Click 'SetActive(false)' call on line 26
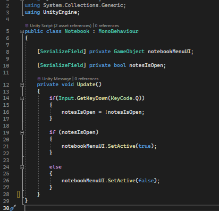This screenshot has height=211, width=219. tap(132, 181)
